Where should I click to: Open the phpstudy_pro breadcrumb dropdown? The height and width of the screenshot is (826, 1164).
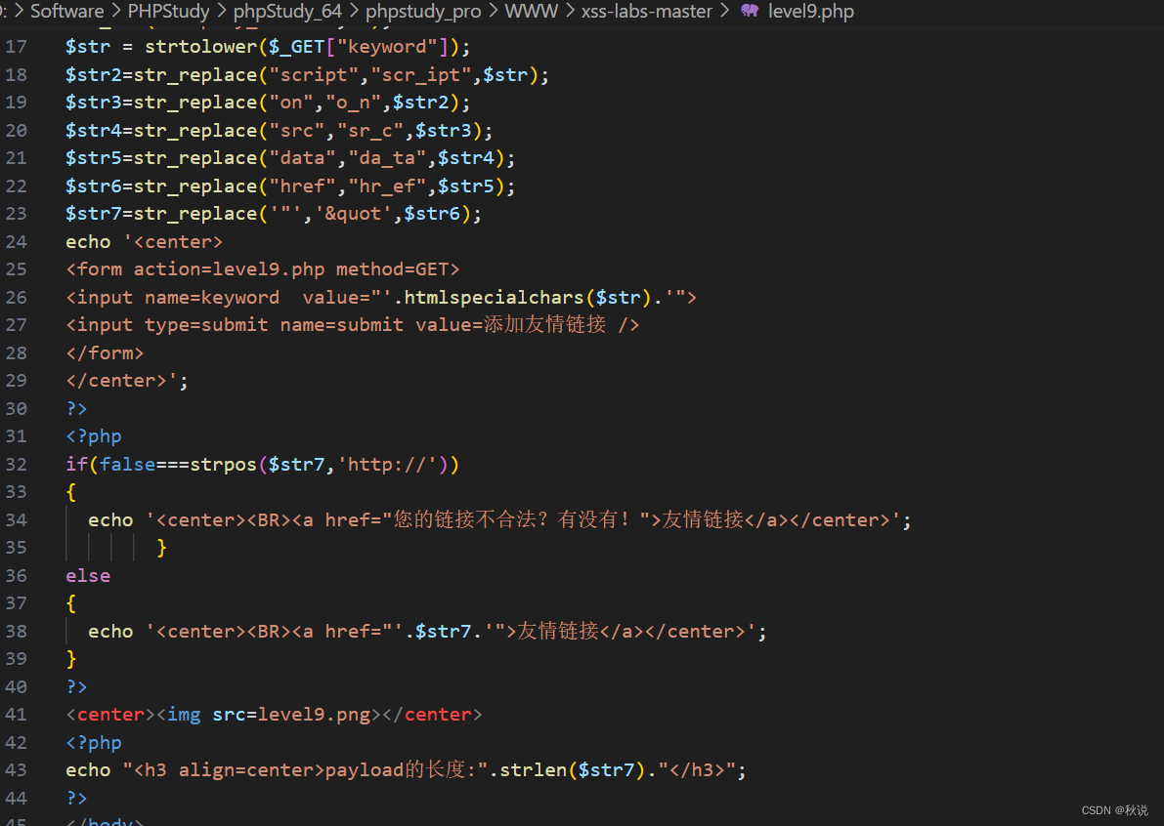[x=424, y=12]
